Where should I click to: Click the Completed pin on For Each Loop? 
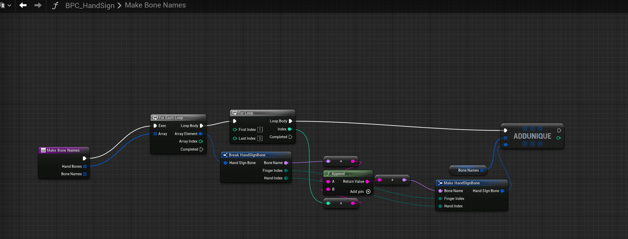(x=201, y=149)
